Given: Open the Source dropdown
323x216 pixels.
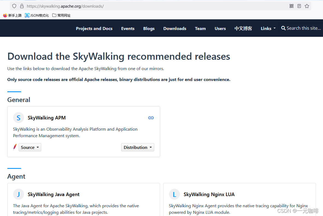Looking at the screenshot, I should tap(30, 147).
